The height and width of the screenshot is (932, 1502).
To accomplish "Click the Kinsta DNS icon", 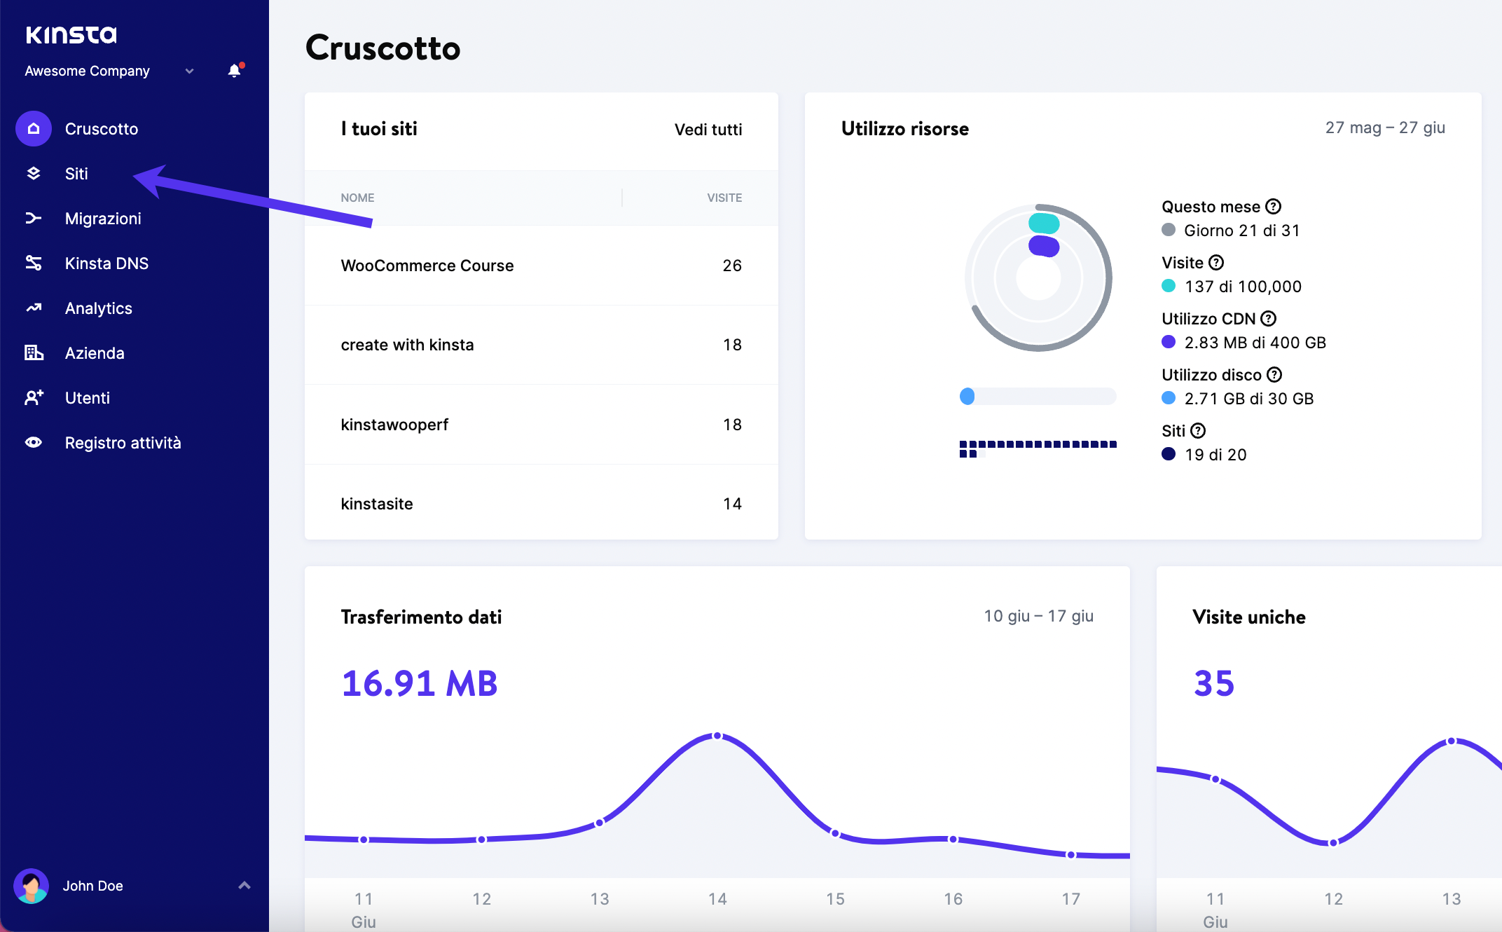I will (x=33, y=263).
